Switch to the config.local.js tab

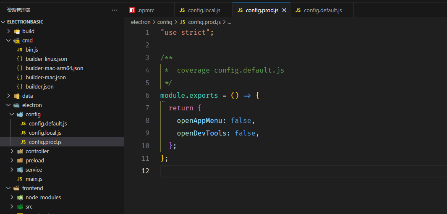(204, 10)
